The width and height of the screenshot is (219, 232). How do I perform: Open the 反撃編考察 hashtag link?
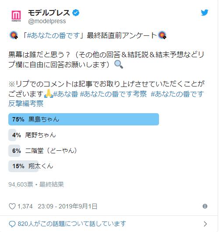26,104
